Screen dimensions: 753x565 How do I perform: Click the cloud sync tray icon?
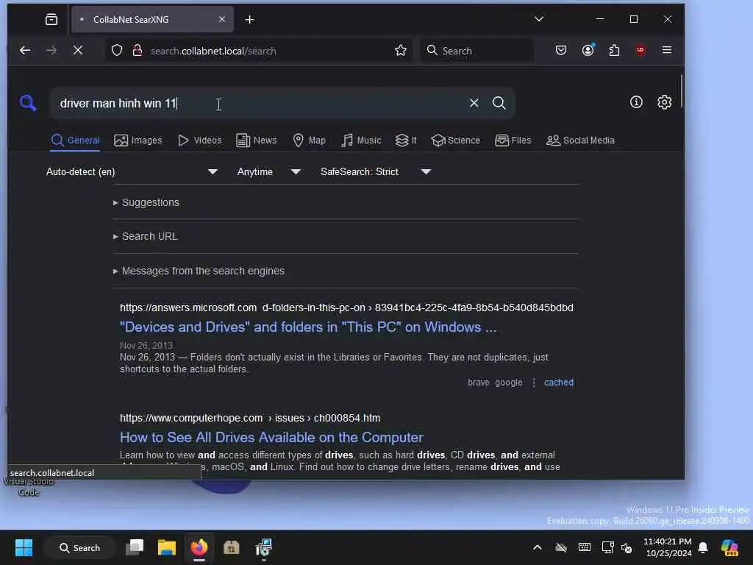pos(561,547)
